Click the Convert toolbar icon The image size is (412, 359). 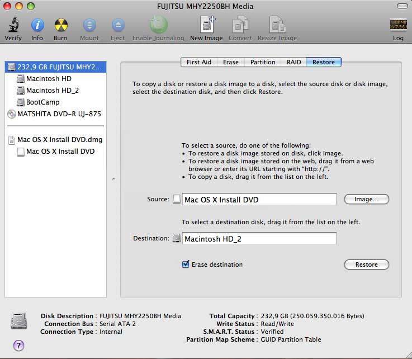[x=240, y=25]
